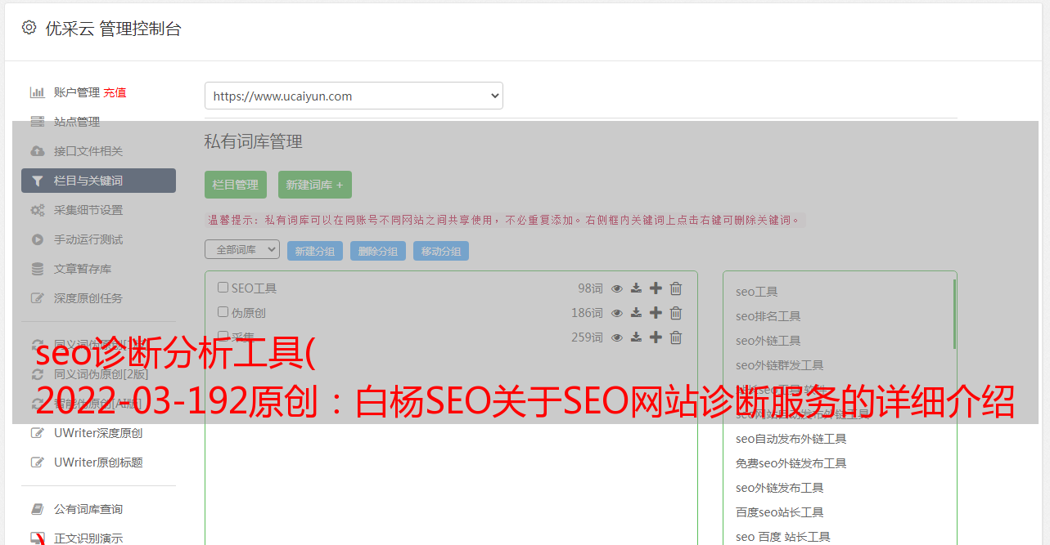Click the download icon in SEO工具 row
This screenshot has width=1050, height=545.
point(636,288)
